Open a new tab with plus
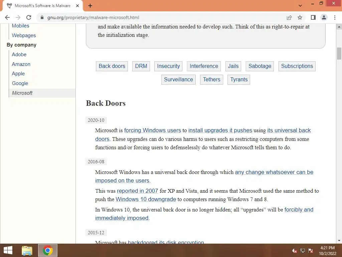This screenshot has width=342, height=257. [x=90, y=6]
